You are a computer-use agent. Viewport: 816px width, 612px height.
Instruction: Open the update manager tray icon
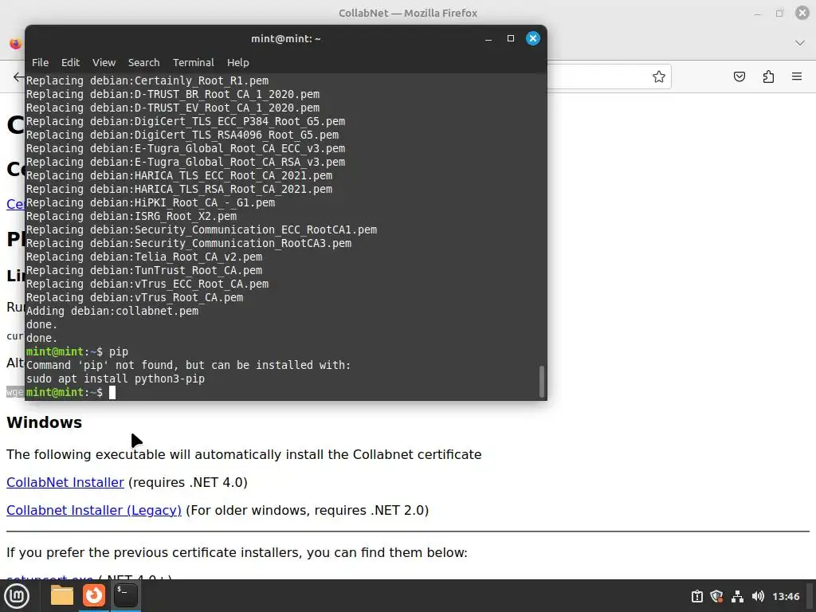pyautogui.click(x=696, y=596)
